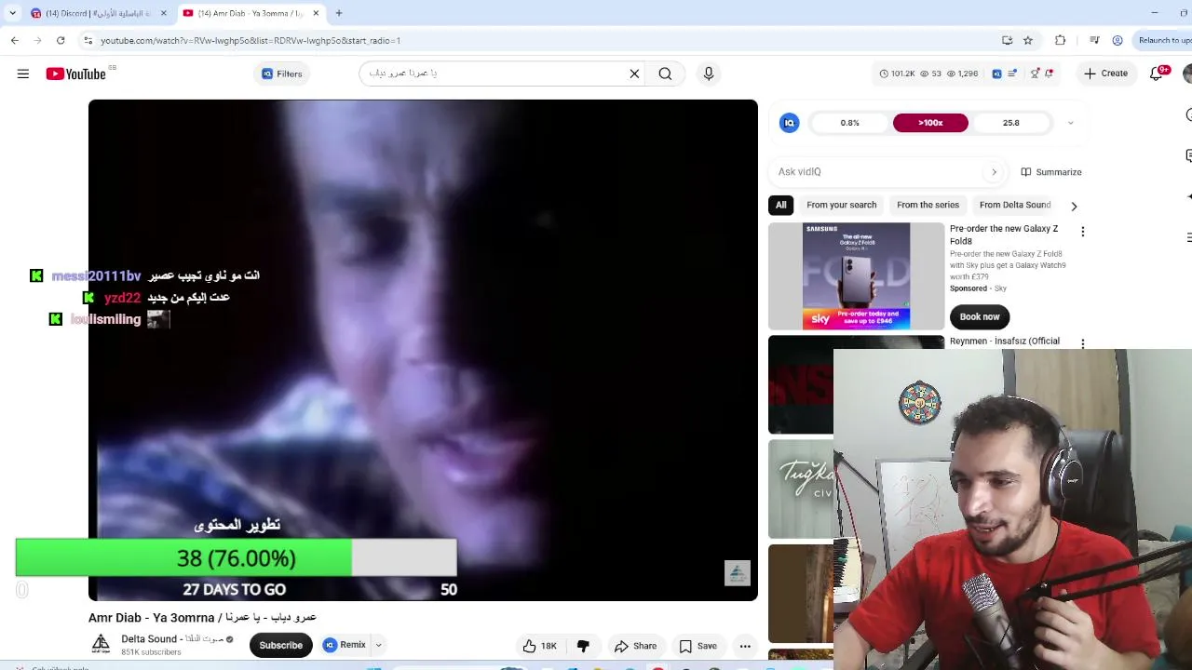
Task: Open the Create menu
Action: click(x=1105, y=74)
